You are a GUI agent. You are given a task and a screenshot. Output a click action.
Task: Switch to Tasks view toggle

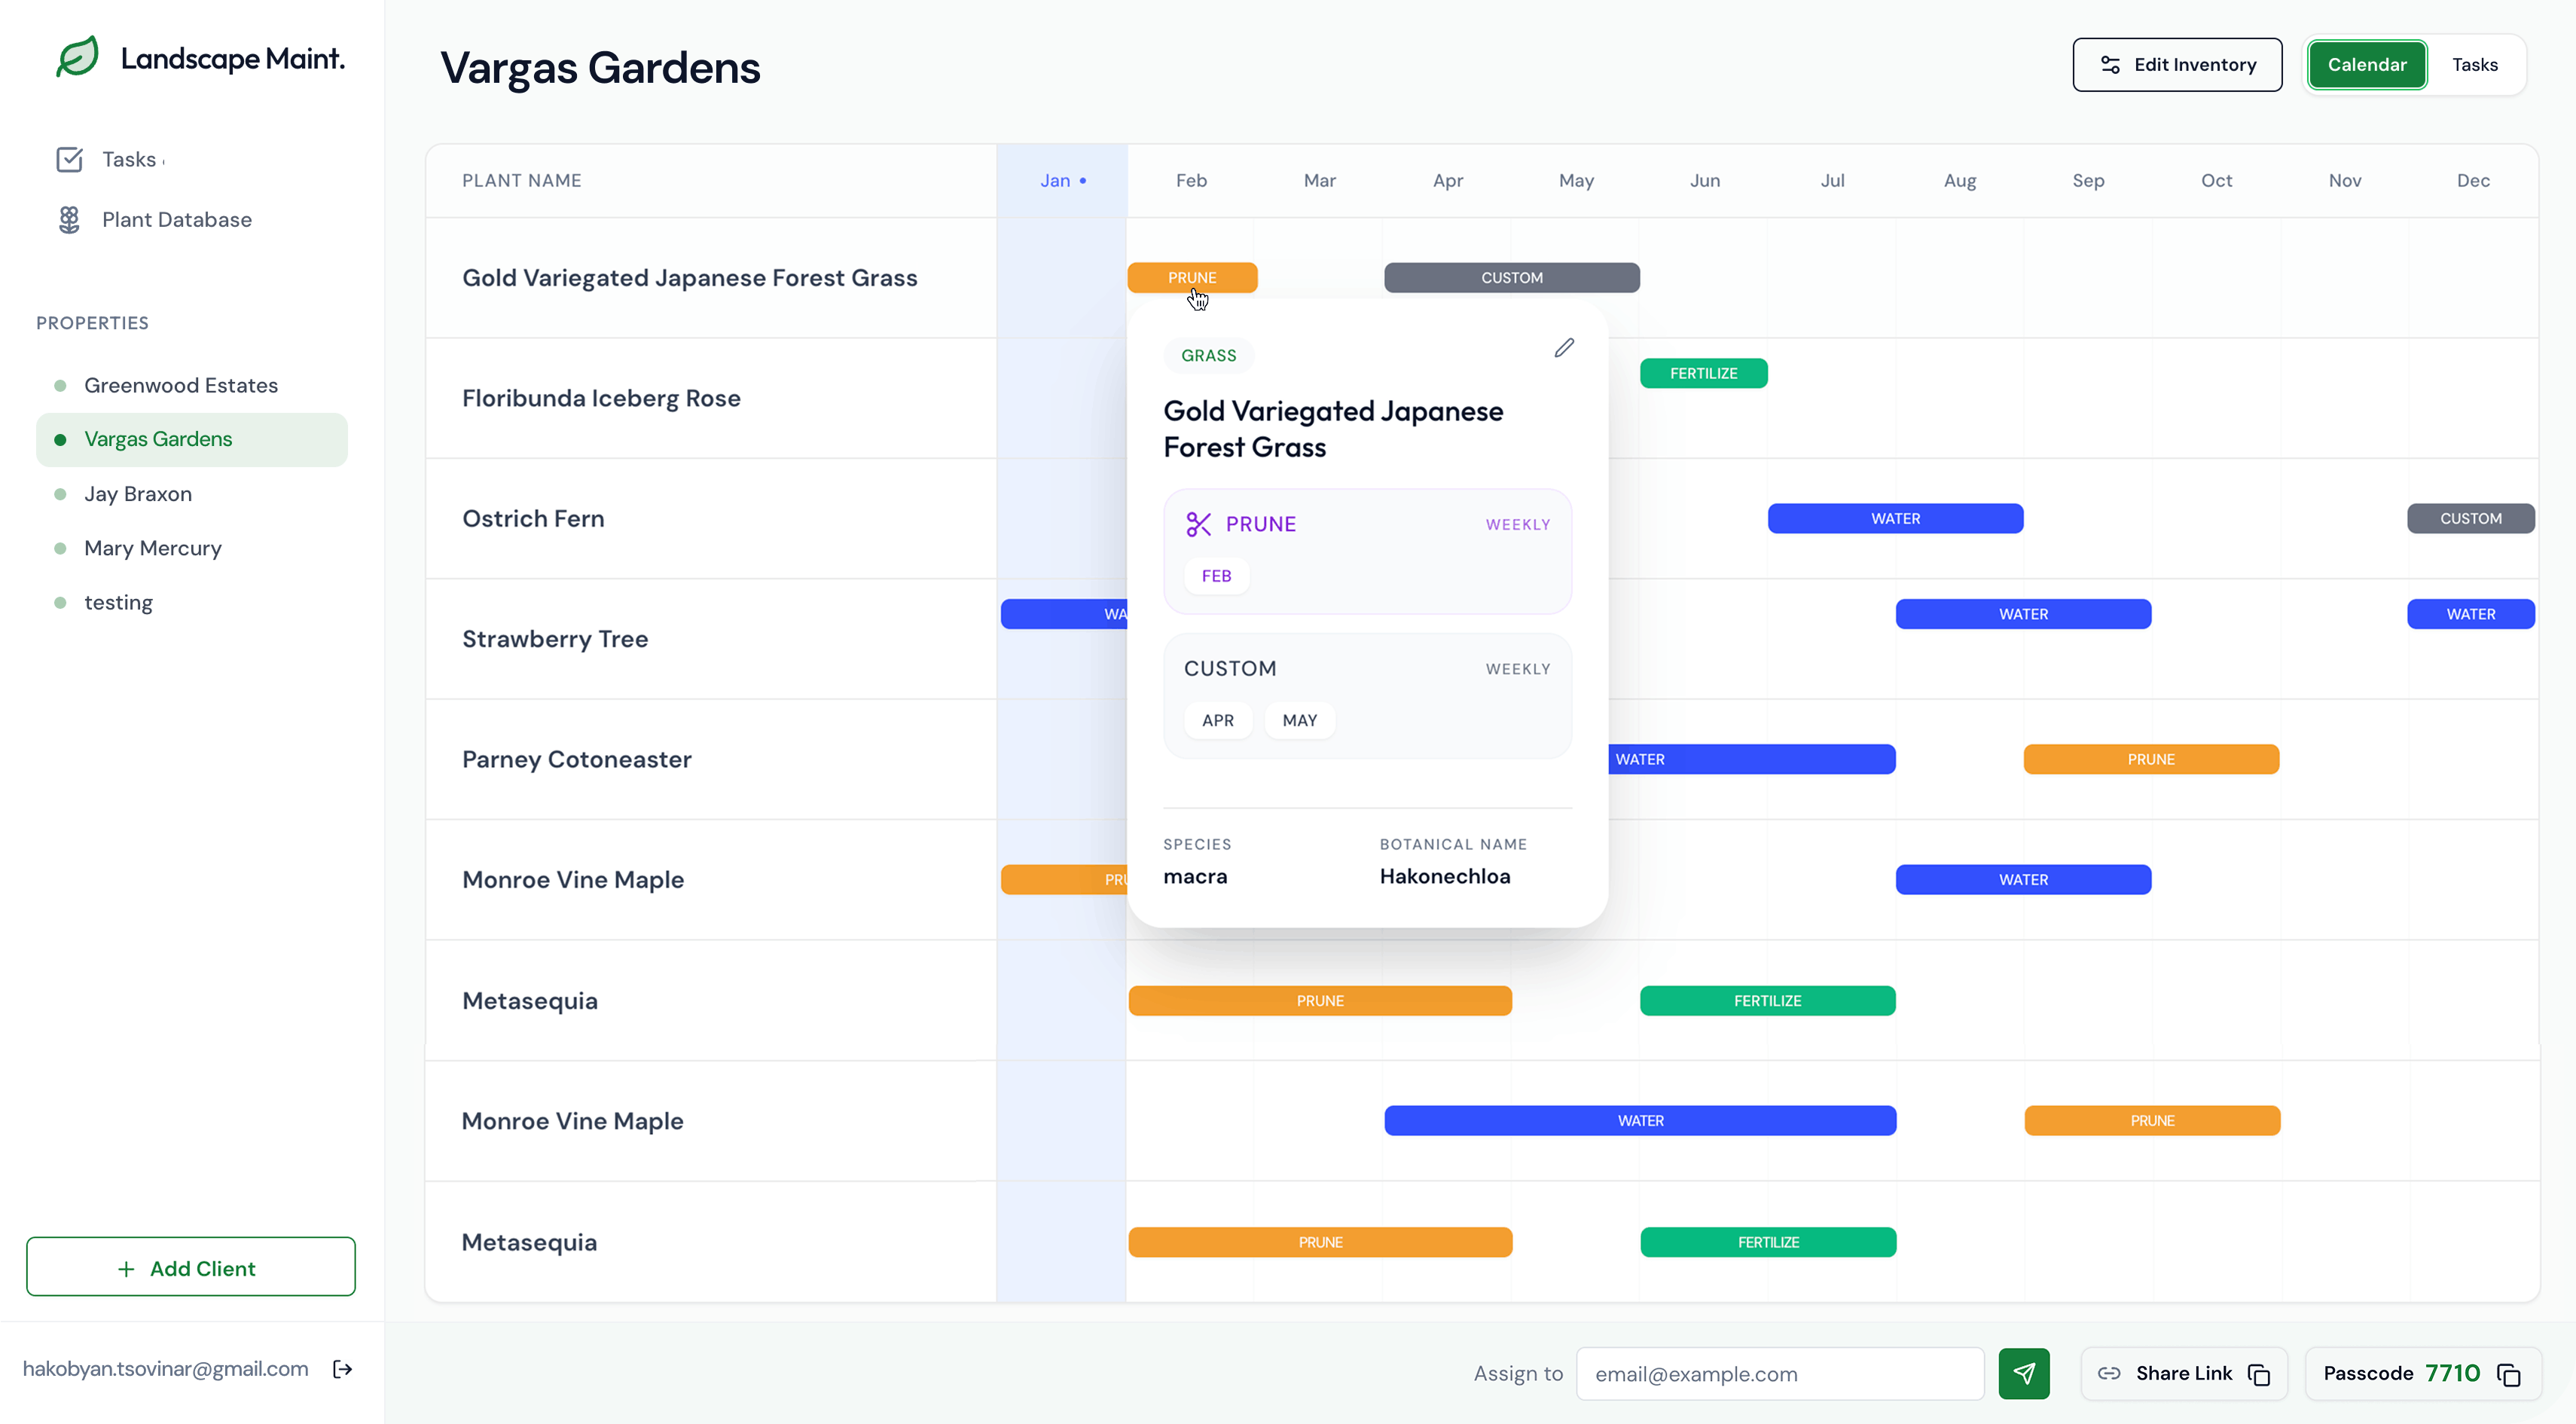2474,65
